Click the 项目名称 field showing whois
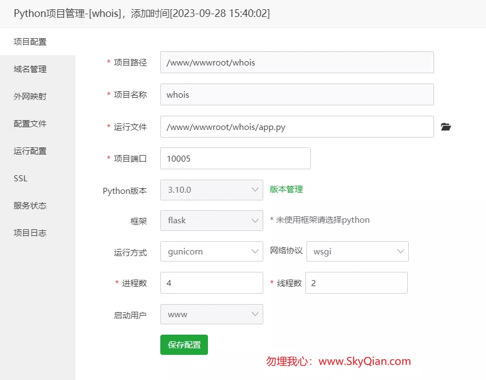This screenshot has height=380, width=486. coord(297,94)
